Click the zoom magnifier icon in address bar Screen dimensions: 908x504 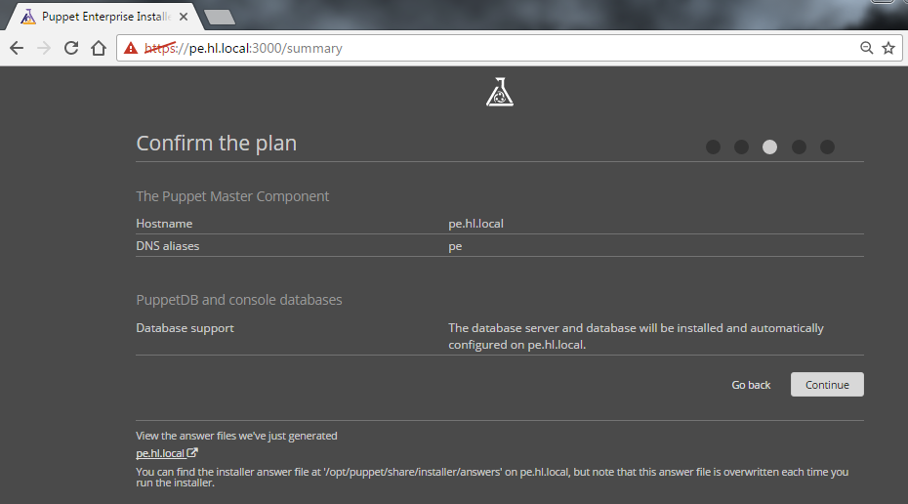(866, 48)
